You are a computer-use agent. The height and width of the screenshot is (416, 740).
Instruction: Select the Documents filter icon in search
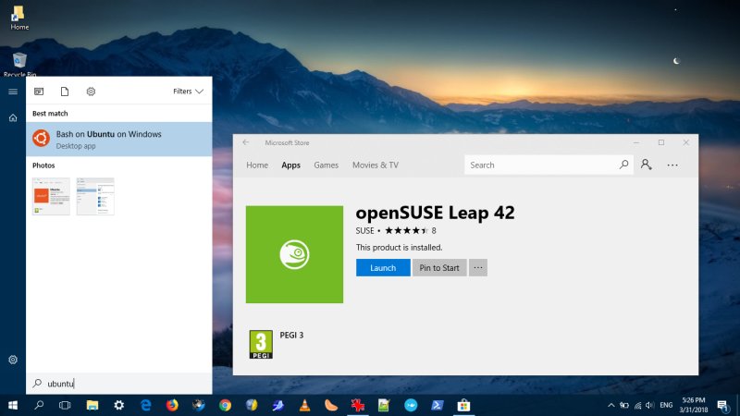pyautogui.click(x=65, y=92)
